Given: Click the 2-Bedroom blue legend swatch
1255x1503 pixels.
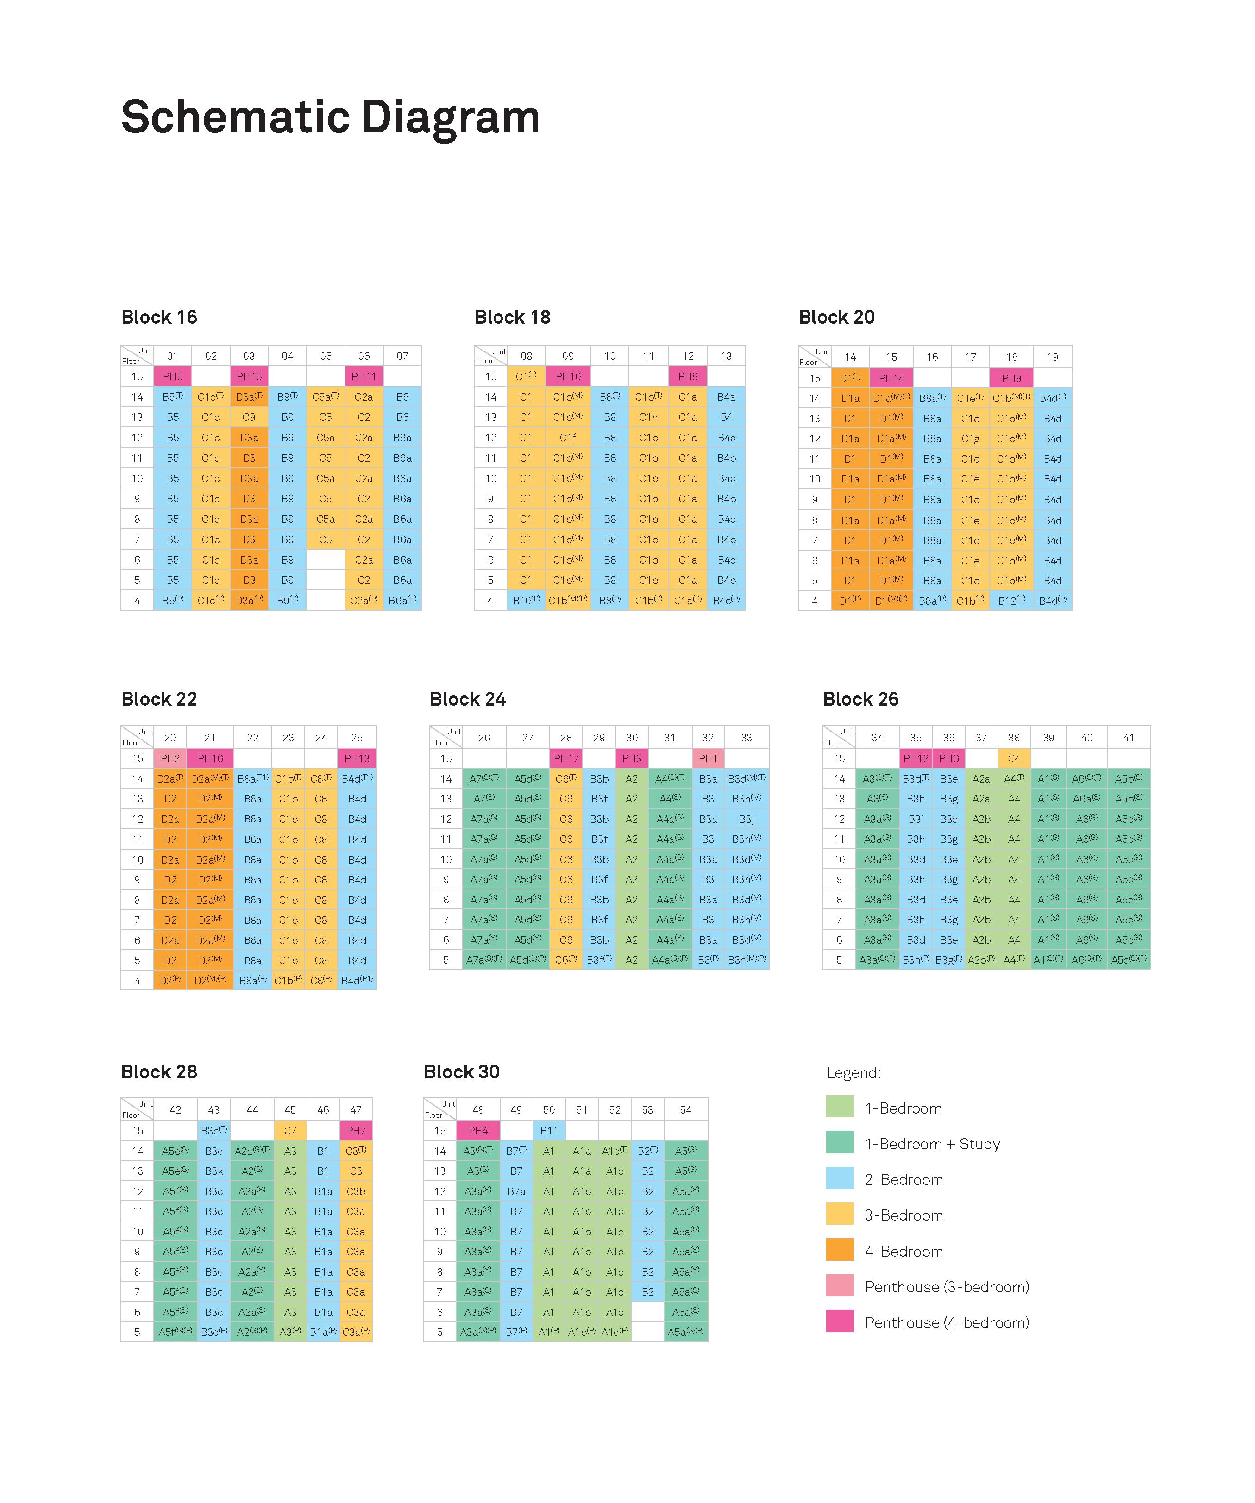Looking at the screenshot, I should tap(839, 1178).
